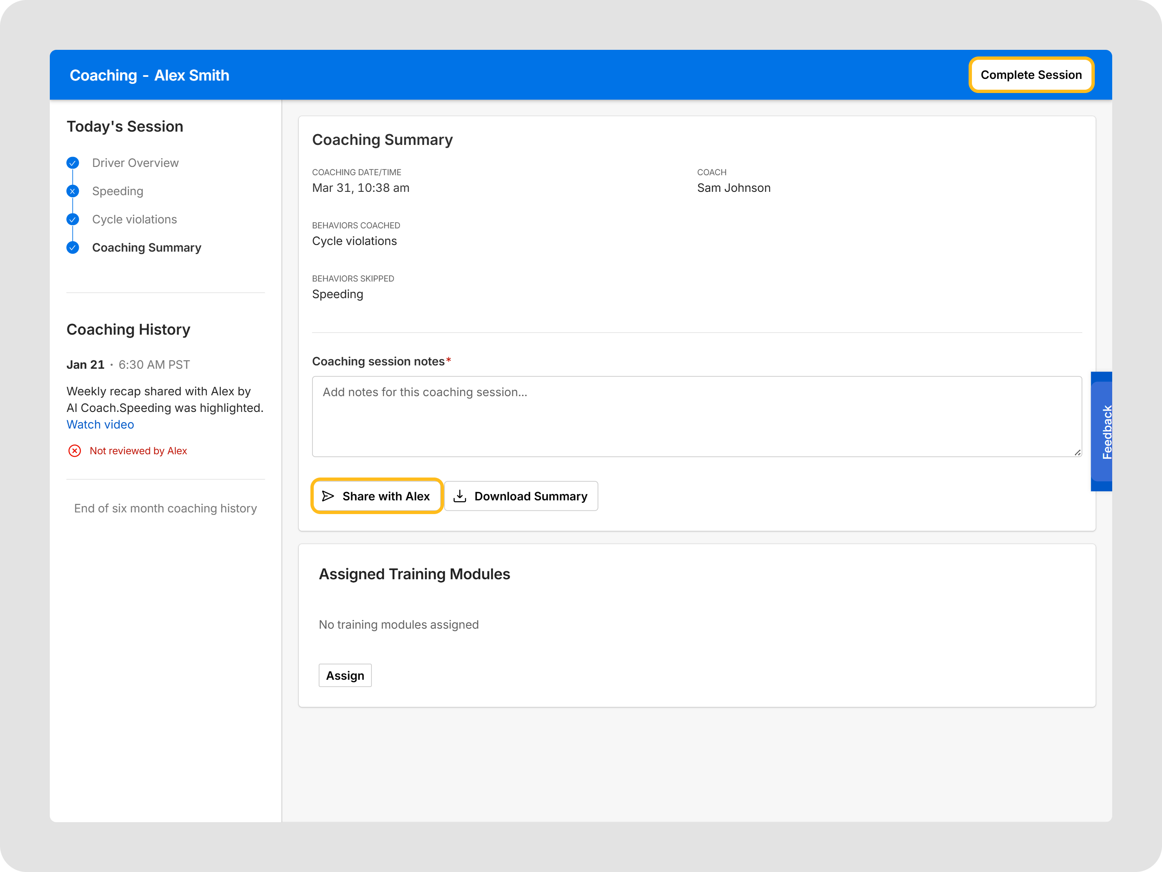
Task: Assign a training module
Action: coord(344,676)
